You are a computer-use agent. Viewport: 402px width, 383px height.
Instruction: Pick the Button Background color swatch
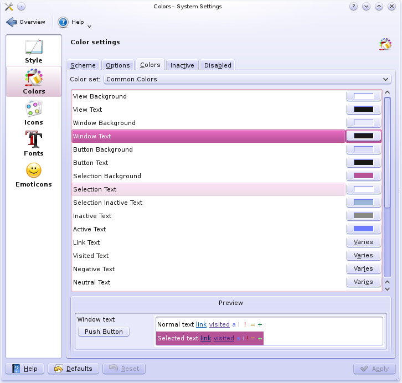364,149
